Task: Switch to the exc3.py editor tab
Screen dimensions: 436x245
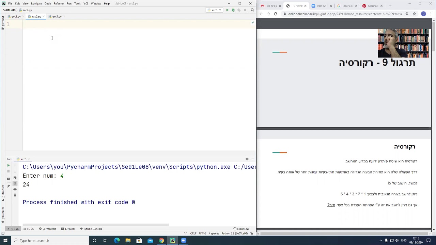Action: pyautogui.click(x=57, y=17)
